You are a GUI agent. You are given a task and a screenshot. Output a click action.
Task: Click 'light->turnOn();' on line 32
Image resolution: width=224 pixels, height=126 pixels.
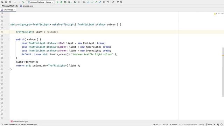click(x=27, y=62)
